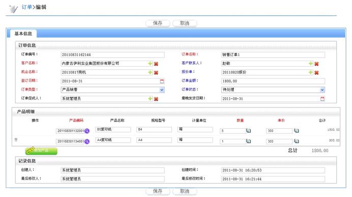Click the green plus icon beside 订单促成人
Image resolution: width=352 pixels, height=197 pixels.
click(x=150, y=99)
